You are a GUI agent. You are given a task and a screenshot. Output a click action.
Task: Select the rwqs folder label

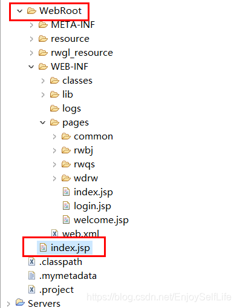click(84, 165)
